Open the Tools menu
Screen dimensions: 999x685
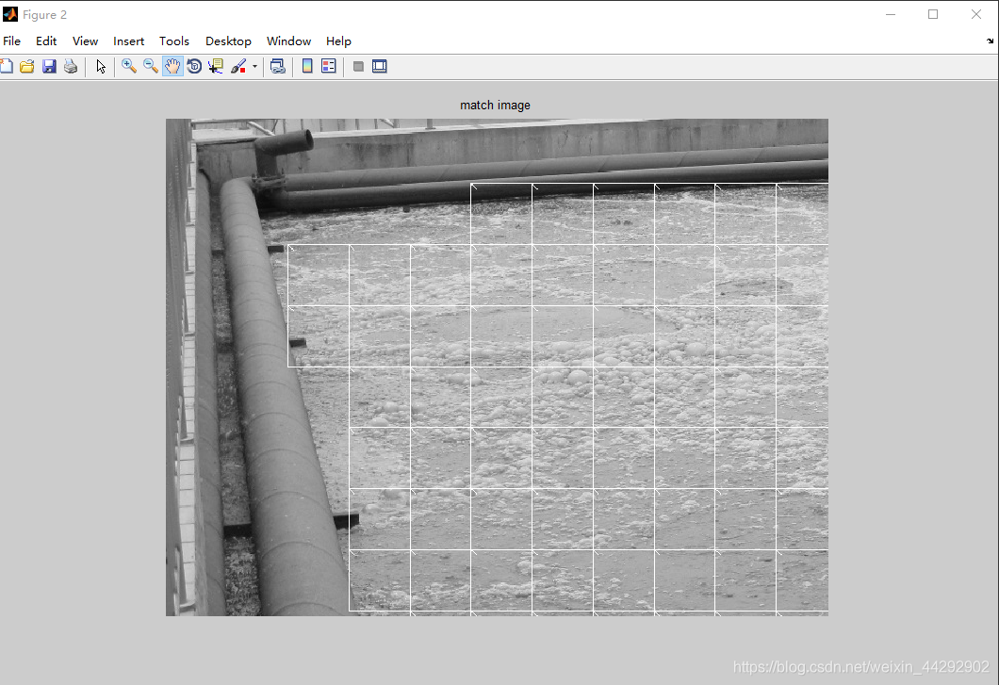pos(174,41)
